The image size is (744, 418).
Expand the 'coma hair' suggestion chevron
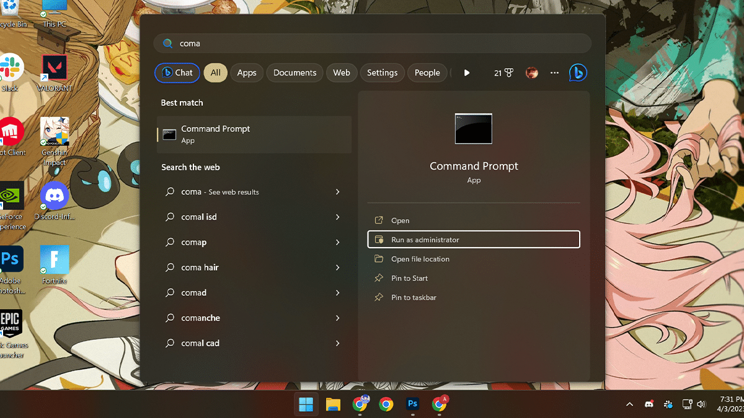coord(337,268)
